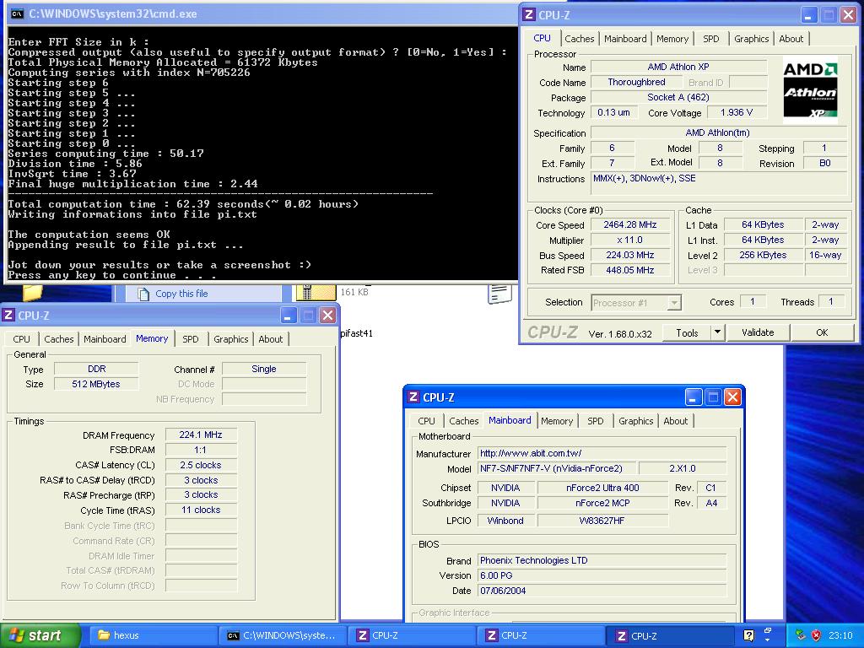Open Caches tab in Memory CPU-Z window
The width and height of the screenshot is (864, 648).
[x=58, y=339]
